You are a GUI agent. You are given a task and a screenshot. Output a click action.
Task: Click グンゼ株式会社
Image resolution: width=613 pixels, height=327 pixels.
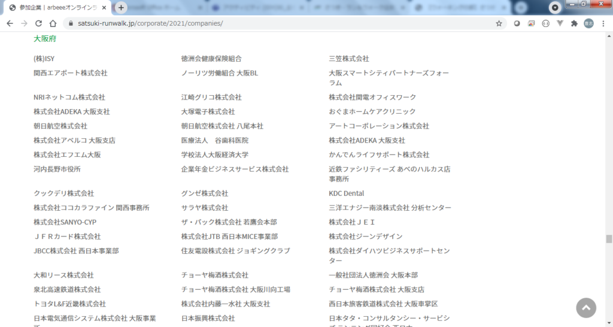point(205,193)
